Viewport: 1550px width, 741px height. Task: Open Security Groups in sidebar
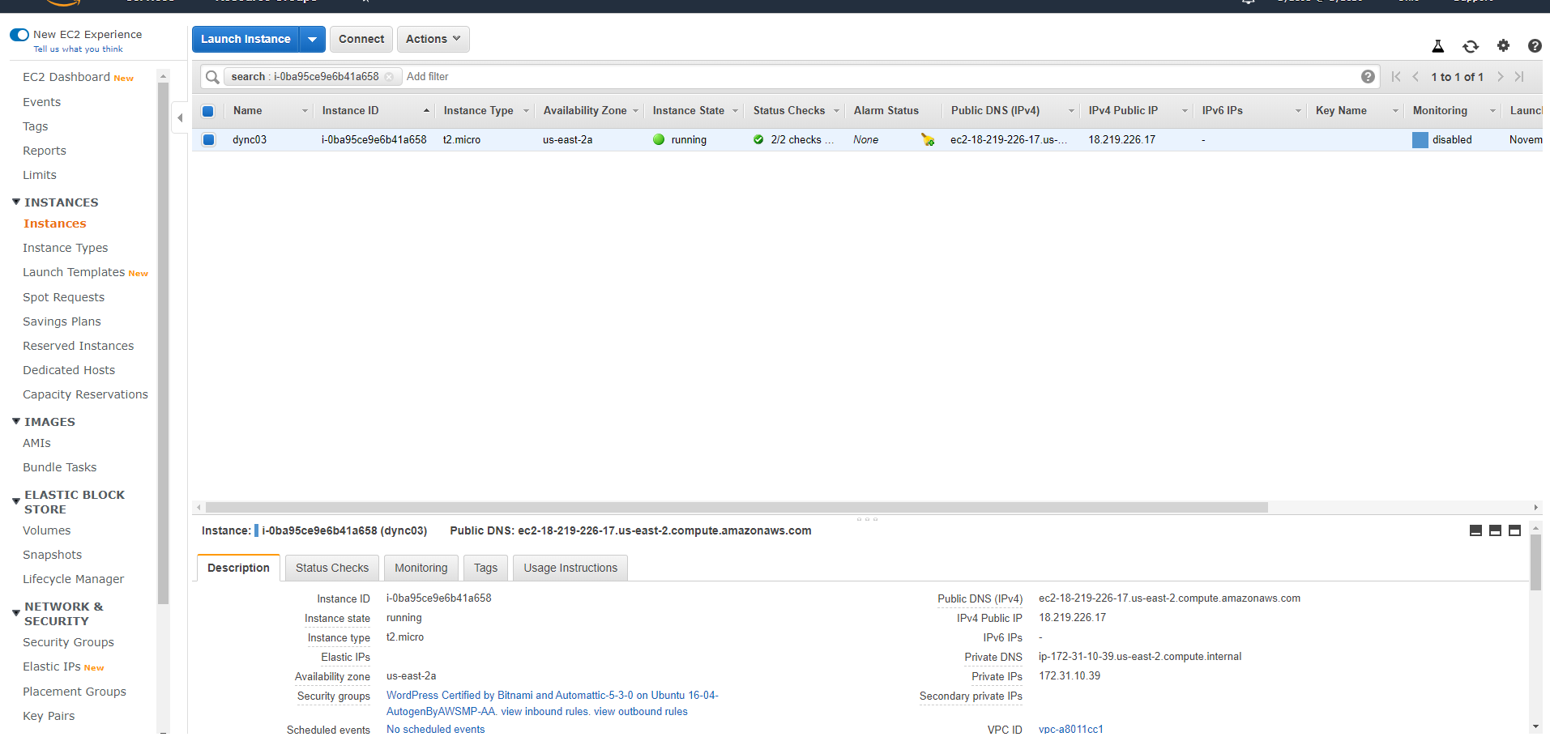click(68, 642)
